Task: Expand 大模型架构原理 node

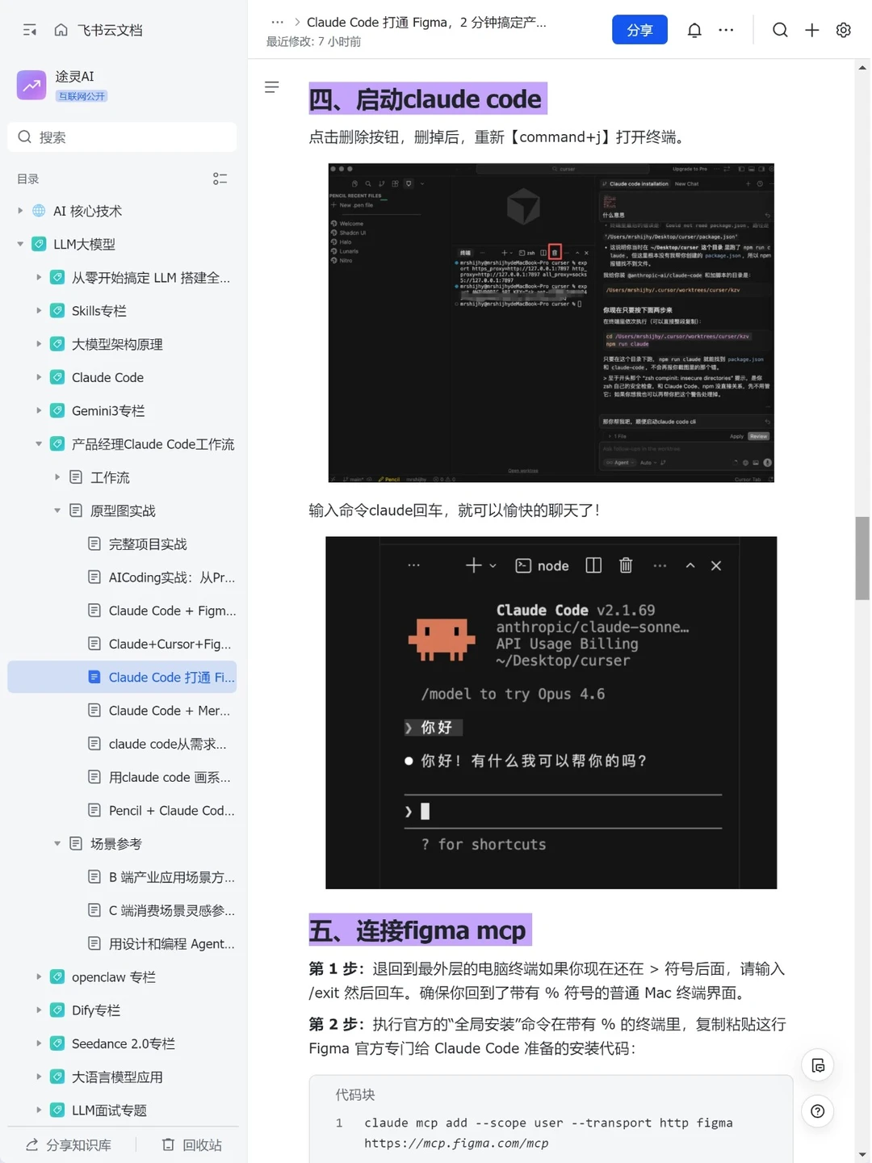Action: (39, 344)
